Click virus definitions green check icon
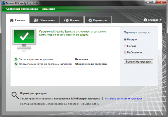 (16, 64)
